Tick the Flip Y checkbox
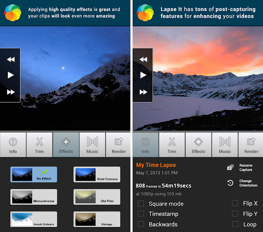The image size is (263, 232). click(x=235, y=214)
